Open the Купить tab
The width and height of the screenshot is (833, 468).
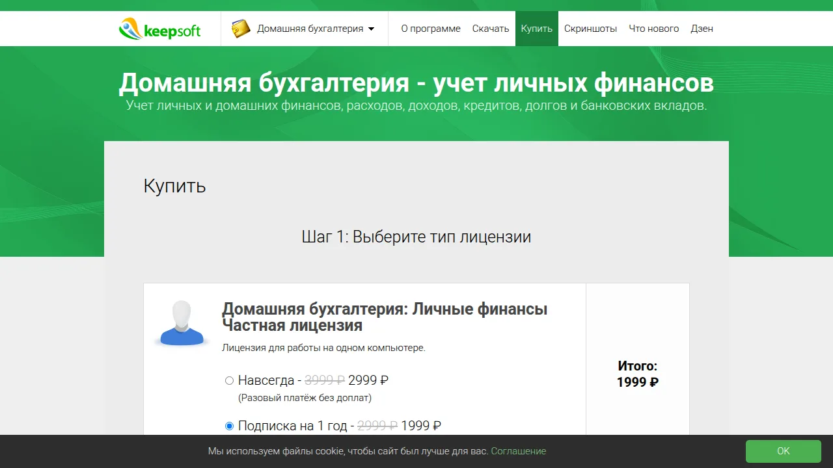tap(537, 29)
